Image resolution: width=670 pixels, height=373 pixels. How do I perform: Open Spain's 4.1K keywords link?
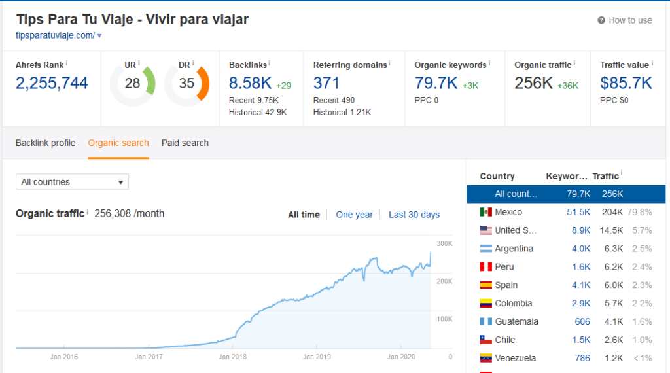coord(581,285)
